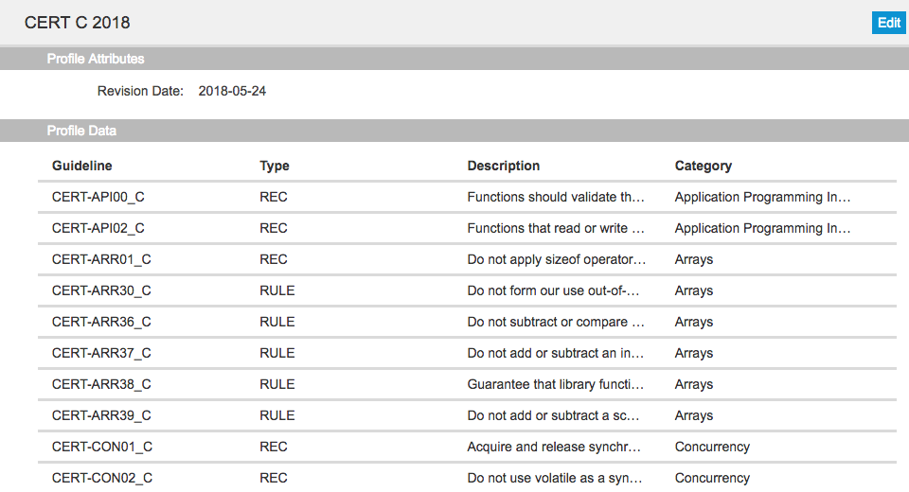The height and width of the screenshot is (492, 909).
Task: Select the CERT-CON01_C guideline
Action: [x=467, y=448]
